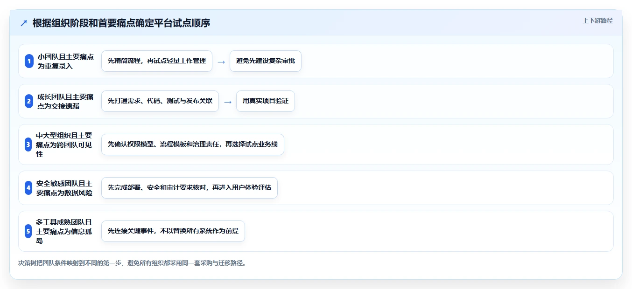Click the 先精简流程，再试点轻量工作管理 box

click(x=157, y=61)
